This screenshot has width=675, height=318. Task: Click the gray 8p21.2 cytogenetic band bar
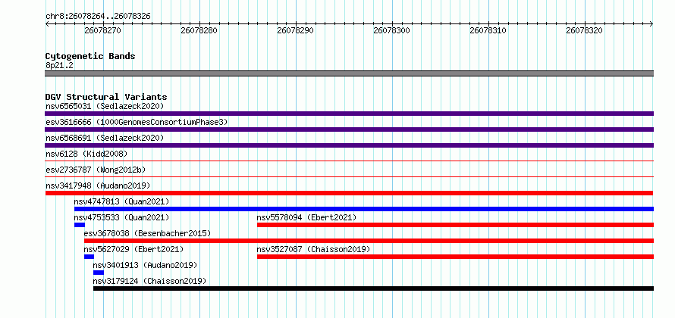(349, 73)
